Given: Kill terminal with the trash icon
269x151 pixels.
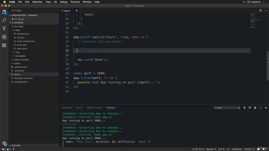Looking at the screenshot, I should coord(255,108).
